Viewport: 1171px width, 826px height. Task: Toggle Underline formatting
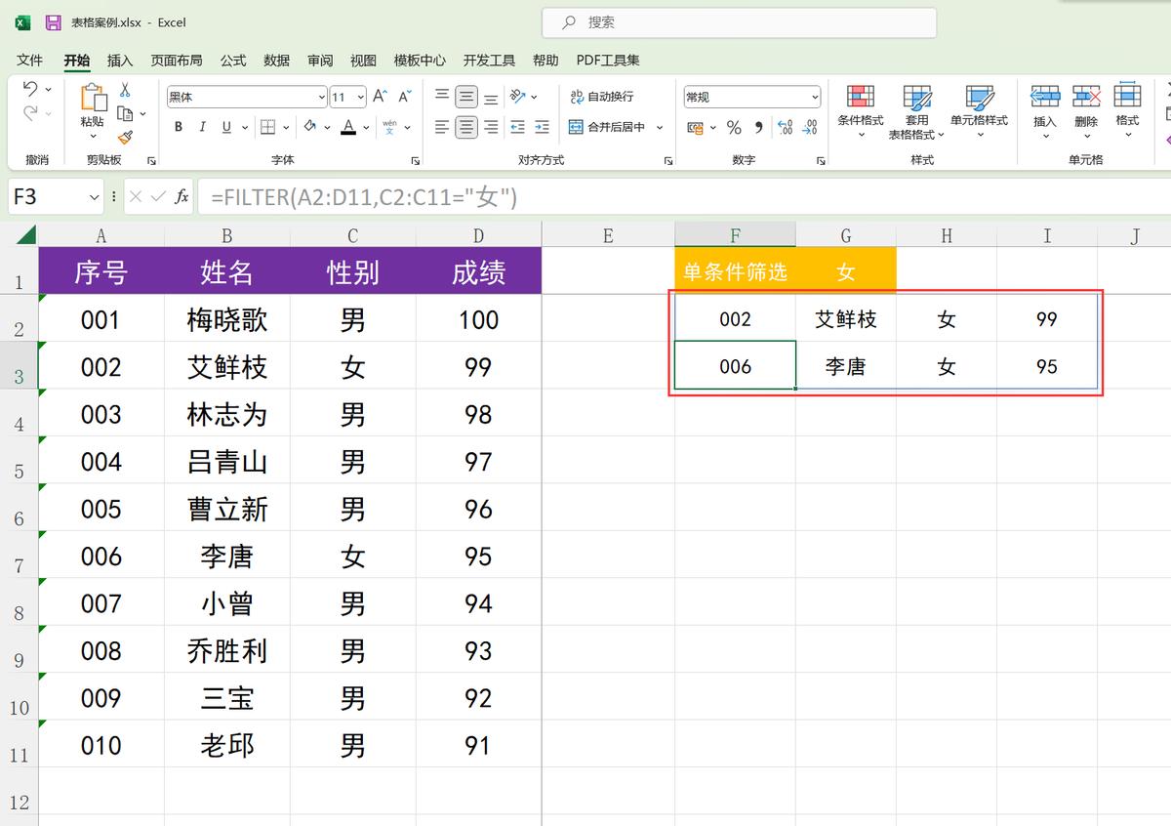227,127
